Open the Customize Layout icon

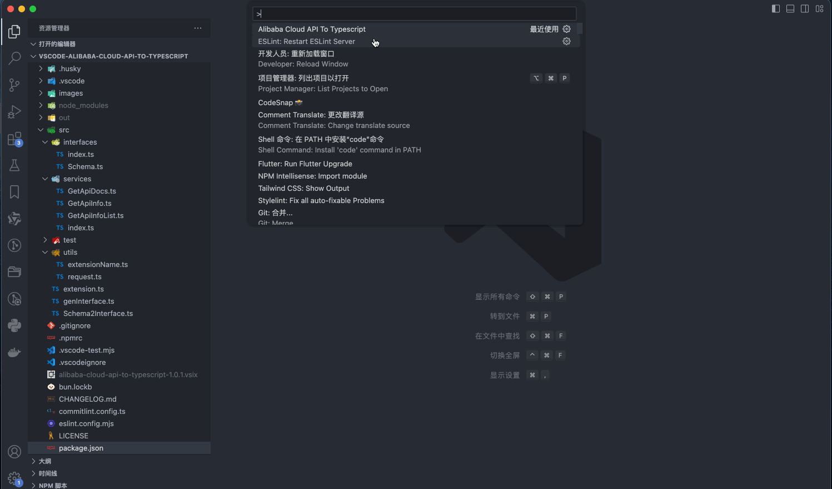click(x=819, y=9)
